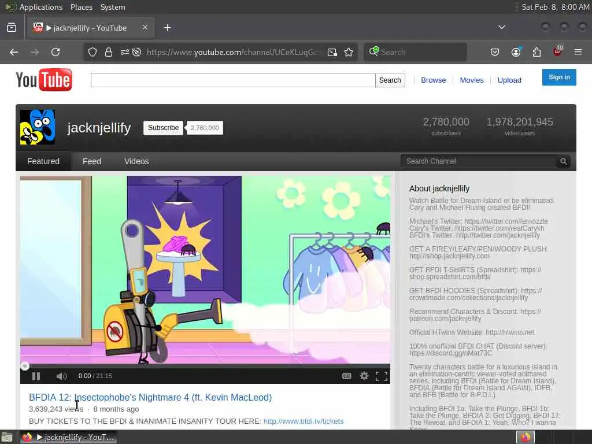Viewport: 592px width, 444px height.
Task: Reload the page
Action: (55, 52)
